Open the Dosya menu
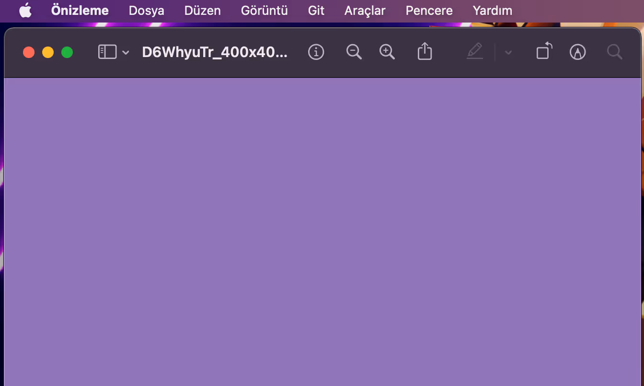Screen dimensions: 644x386 146,11
